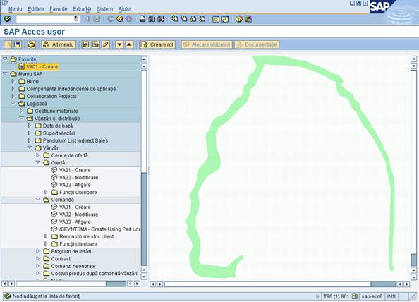Expand the Collaboration Projects folder
419x302 pixels.
pyautogui.click(x=13, y=96)
